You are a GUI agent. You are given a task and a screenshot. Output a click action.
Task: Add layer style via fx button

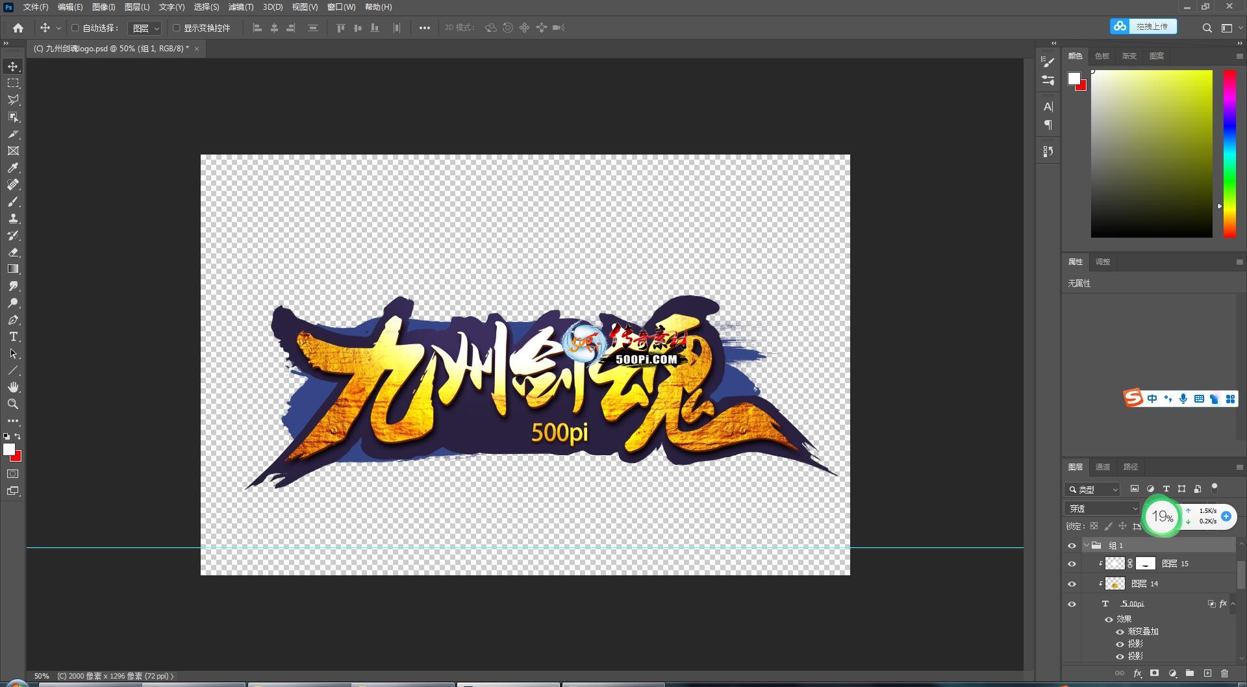pyautogui.click(x=1137, y=673)
